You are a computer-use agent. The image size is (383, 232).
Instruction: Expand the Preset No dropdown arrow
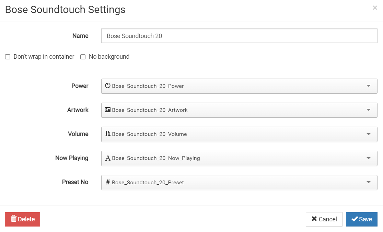pos(369,182)
